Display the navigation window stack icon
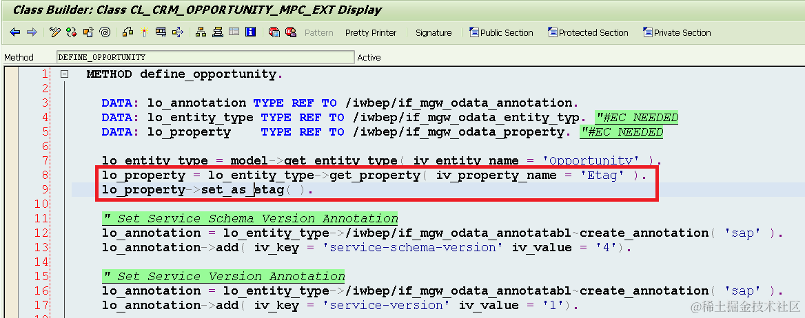805x318 pixels. pyautogui.click(x=218, y=32)
